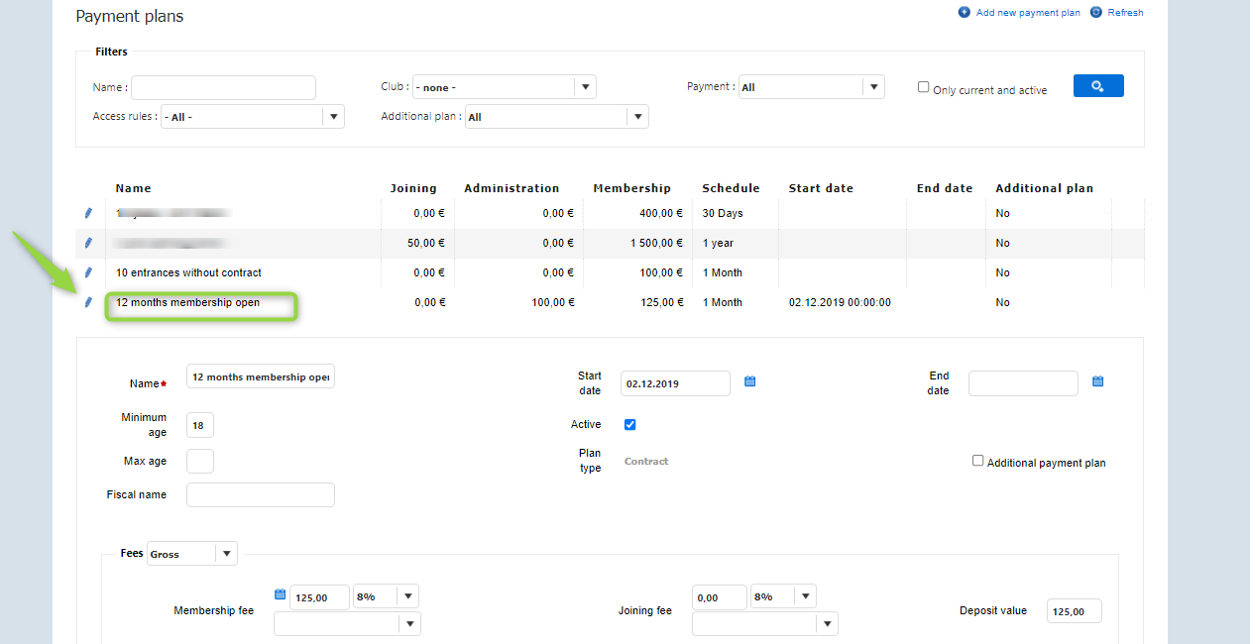
Task: Expand the Club filter dropdown
Action: [586, 87]
